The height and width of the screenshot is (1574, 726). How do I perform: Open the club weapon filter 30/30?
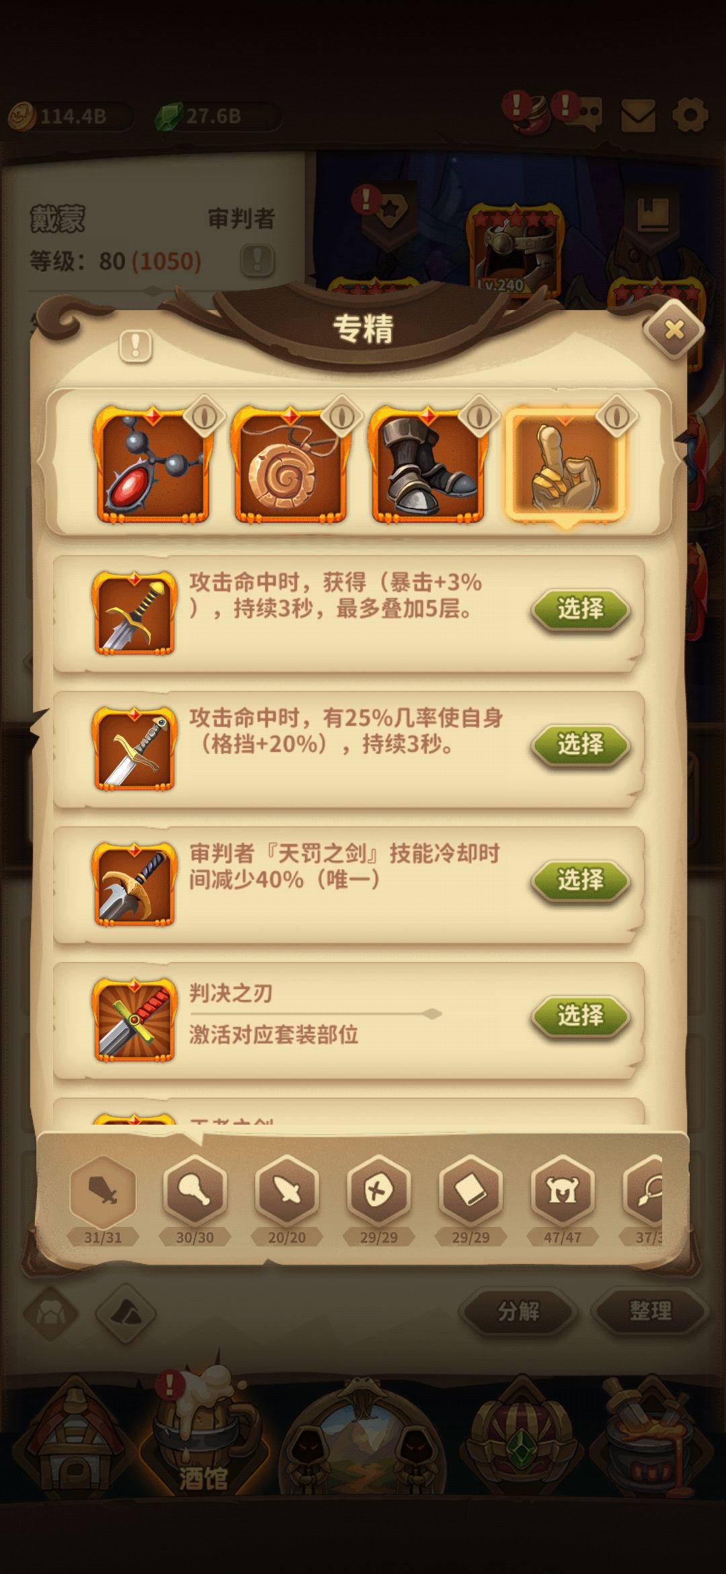pyautogui.click(x=195, y=1191)
